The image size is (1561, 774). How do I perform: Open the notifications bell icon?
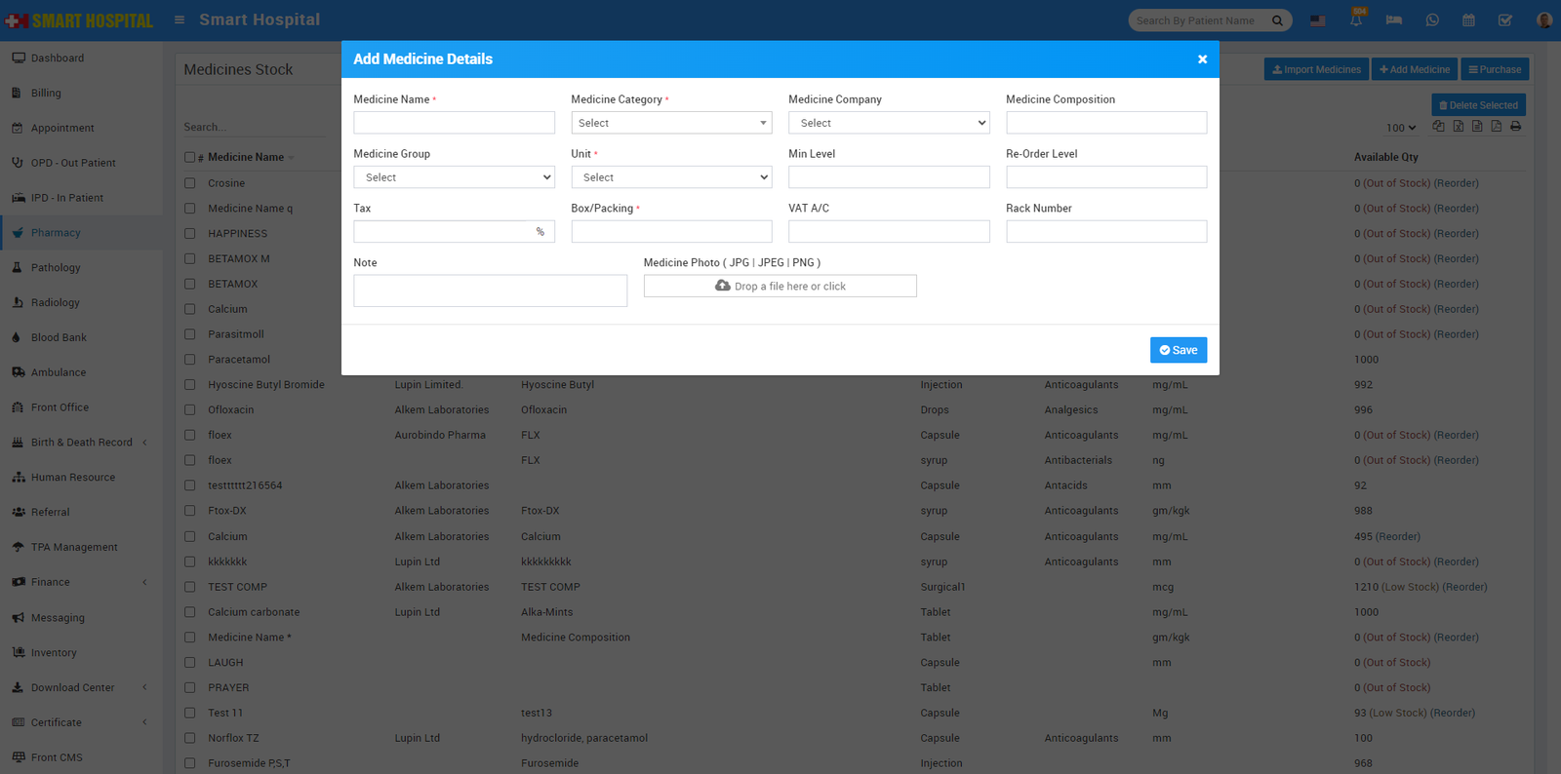(x=1356, y=20)
